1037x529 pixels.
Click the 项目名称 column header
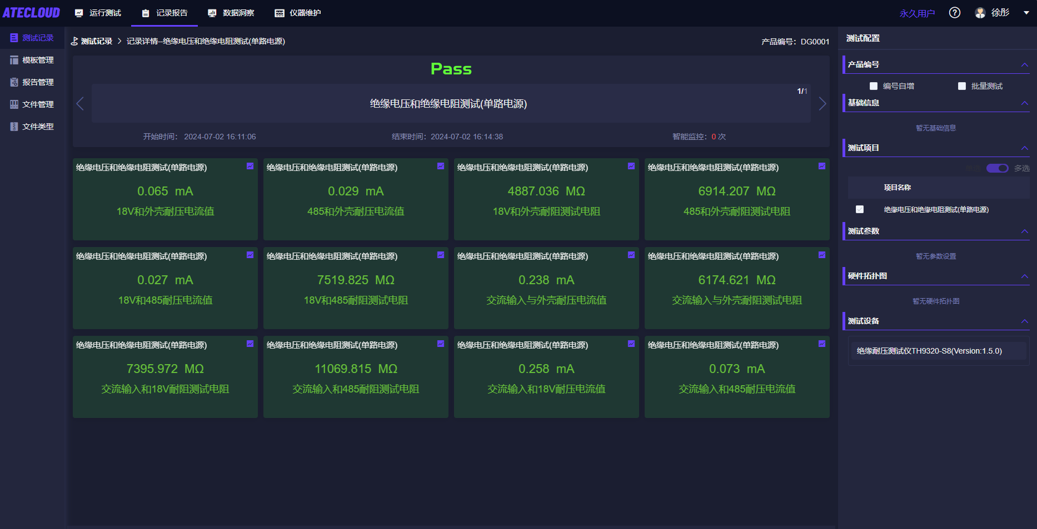click(898, 188)
